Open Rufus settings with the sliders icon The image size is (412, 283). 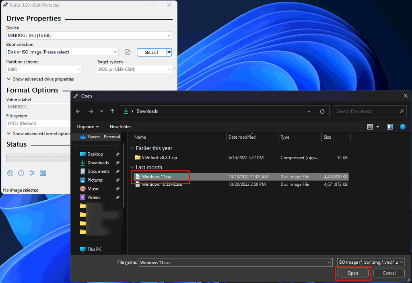32,173
